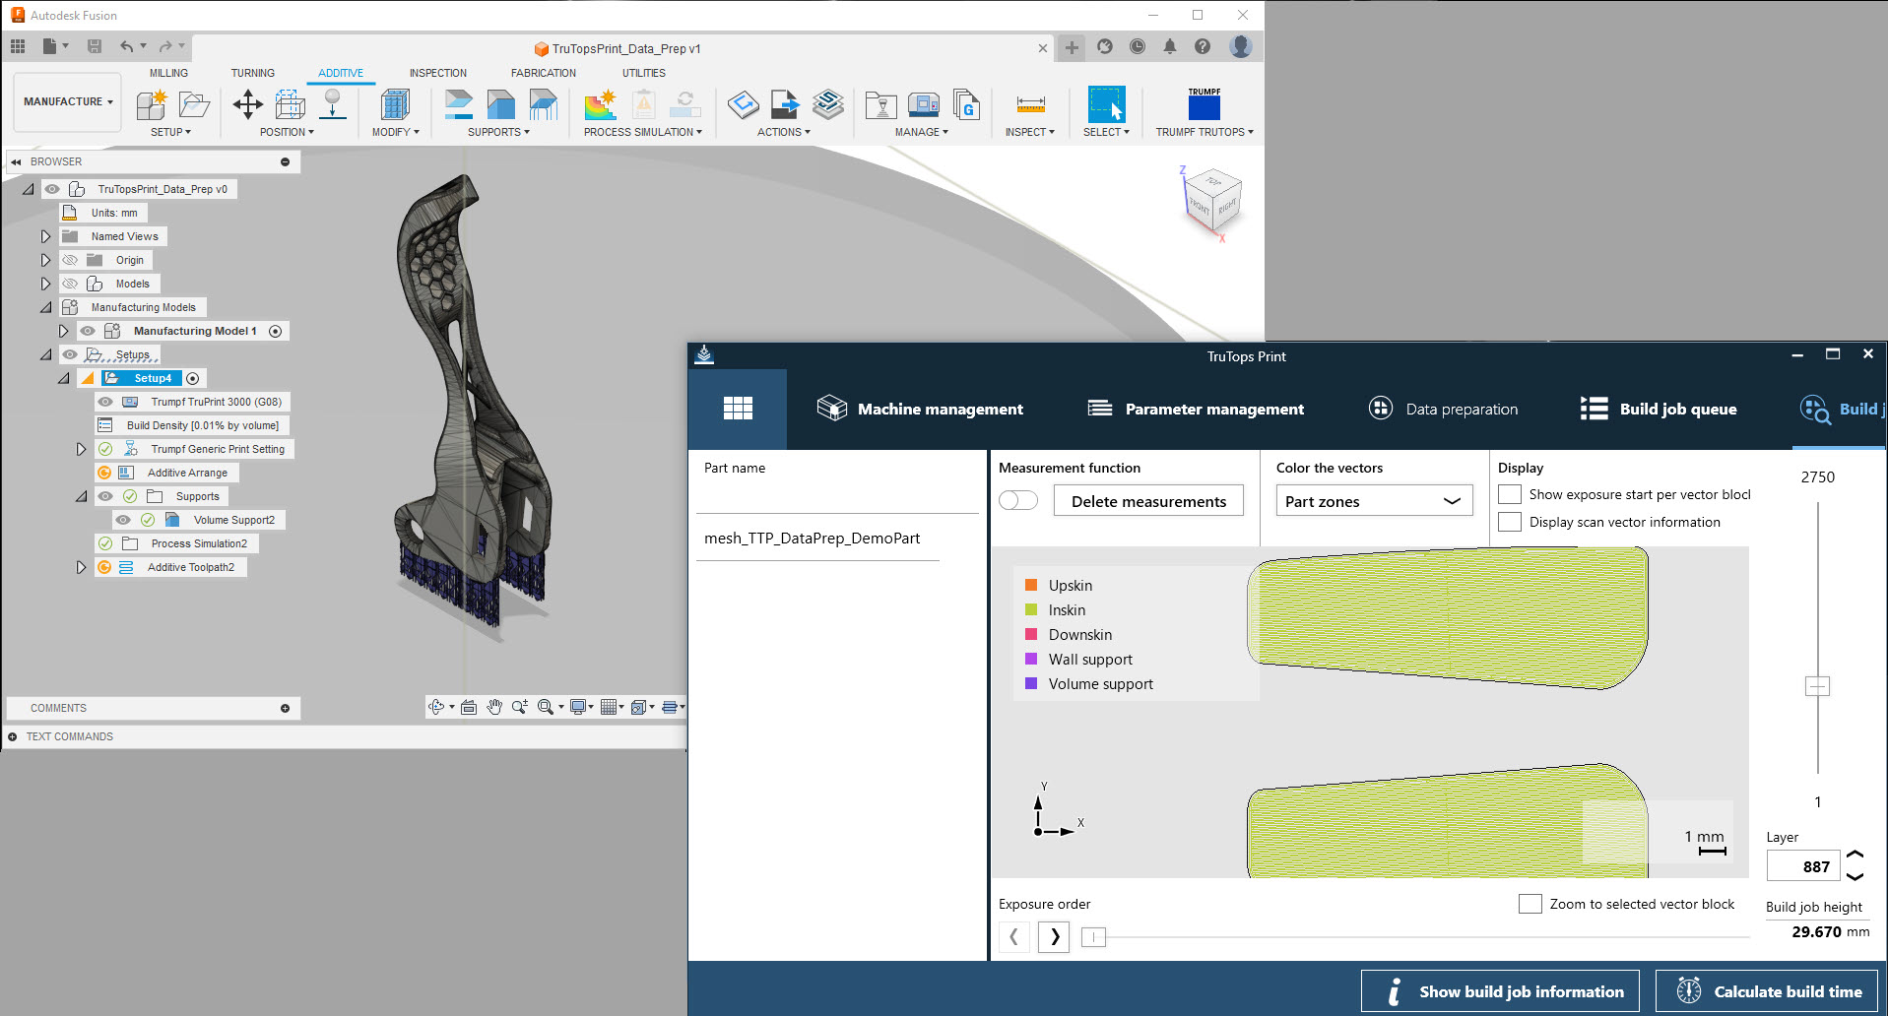This screenshot has height=1016, width=1888.
Task: Open the Inspect measure tool icon
Action: (x=1030, y=104)
